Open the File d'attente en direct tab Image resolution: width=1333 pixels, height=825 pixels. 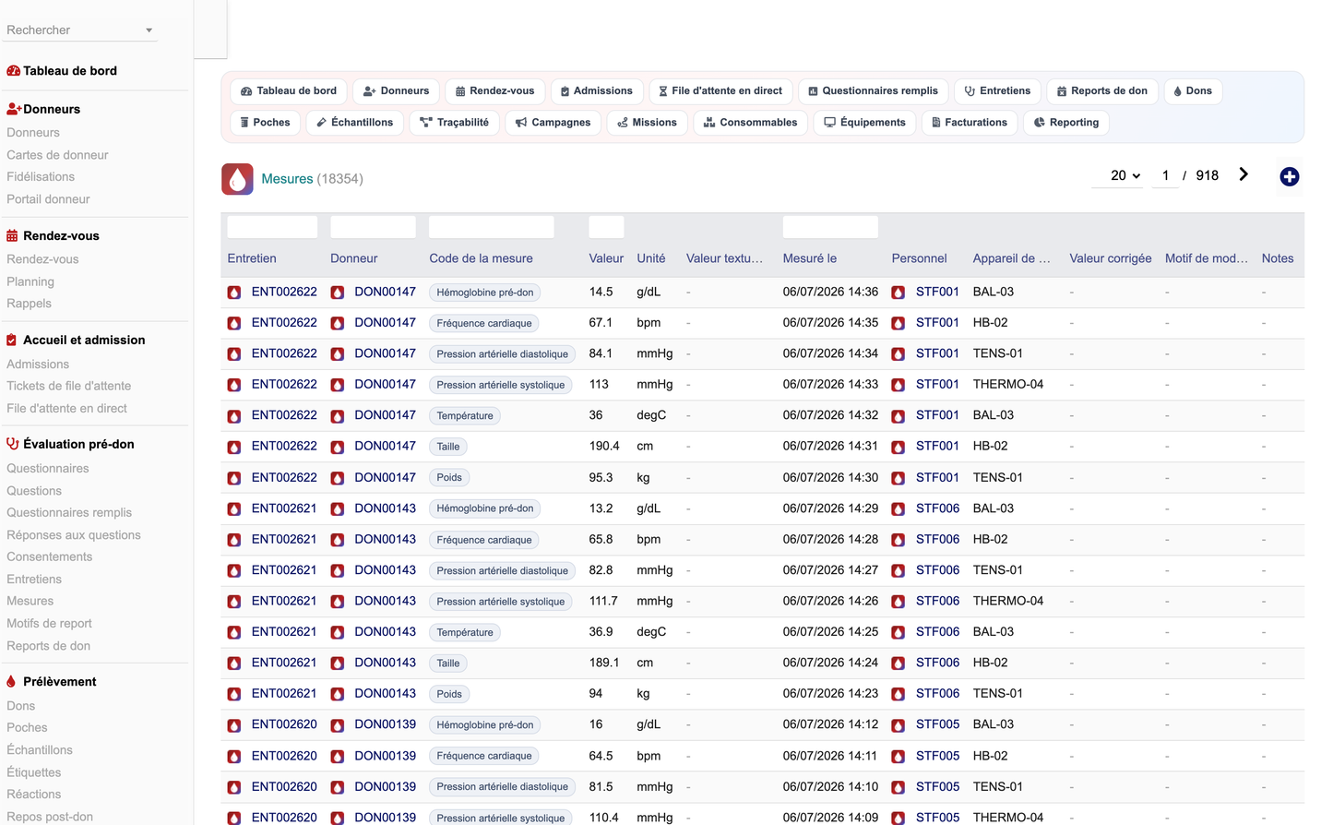(720, 91)
